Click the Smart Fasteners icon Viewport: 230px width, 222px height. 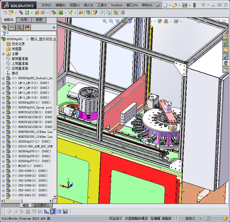tap(37, 13)
